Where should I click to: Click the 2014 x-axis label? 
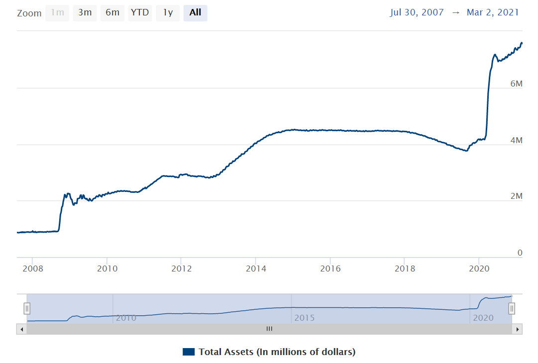pyautogui.click(x=256, y=269)
